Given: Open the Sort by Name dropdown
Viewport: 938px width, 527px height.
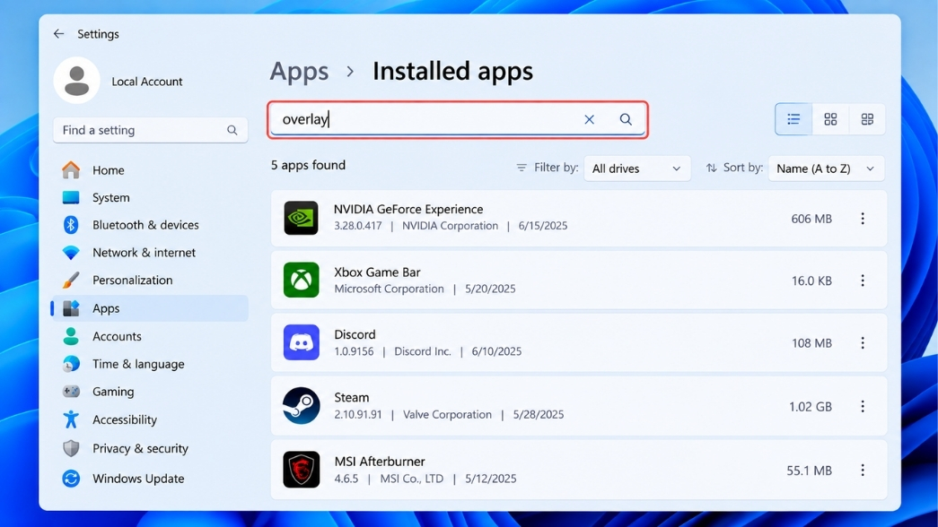Looking at the screenshot, I should click(x=826, y=168).
